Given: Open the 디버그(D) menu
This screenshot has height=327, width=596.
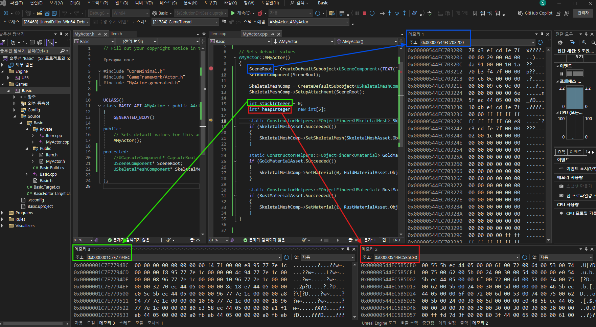Looking at the screenshot, I should (144, 3).
